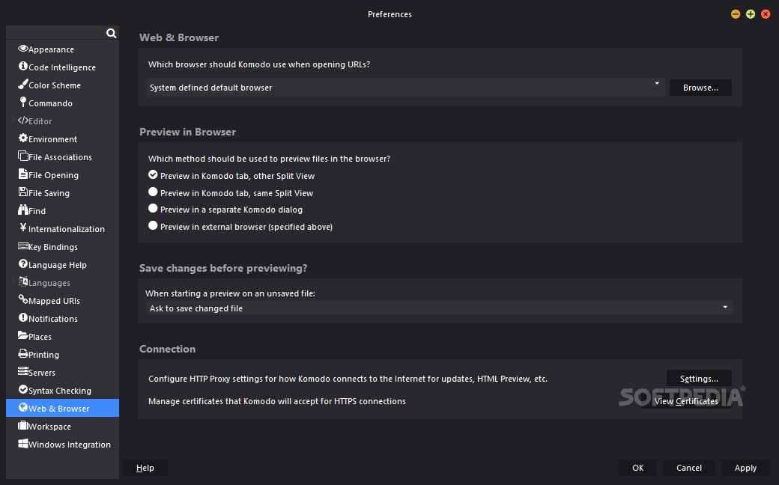Image resolution: width=779 pixels, height=485 pixels.
Task: Open the System defined default browser dropdown
Action: point(405,88)
